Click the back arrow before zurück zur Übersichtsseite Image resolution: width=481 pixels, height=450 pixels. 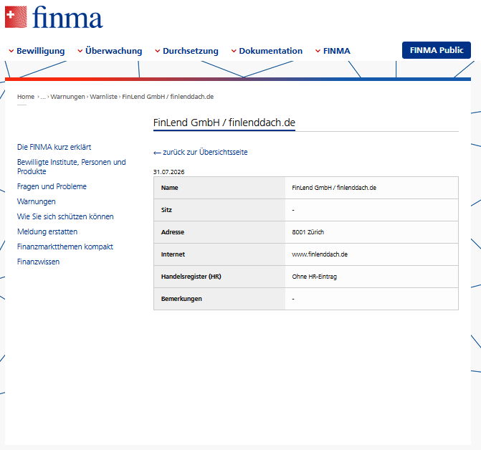[157, 153]
